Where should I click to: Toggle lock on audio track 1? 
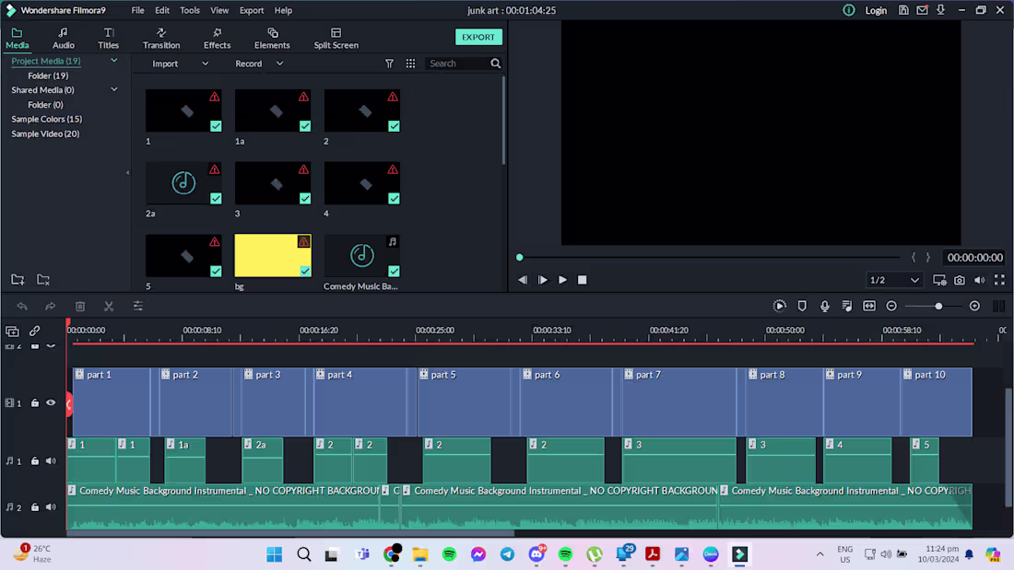coord(35,461)
